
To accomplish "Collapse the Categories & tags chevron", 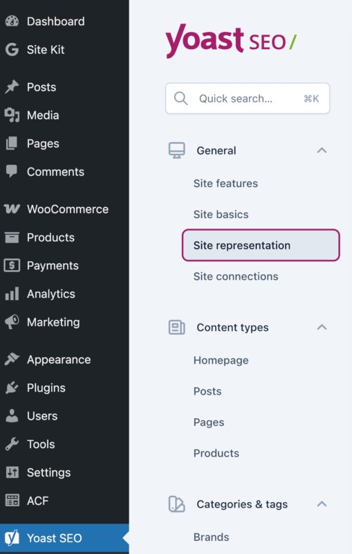I will click(322, 504).
